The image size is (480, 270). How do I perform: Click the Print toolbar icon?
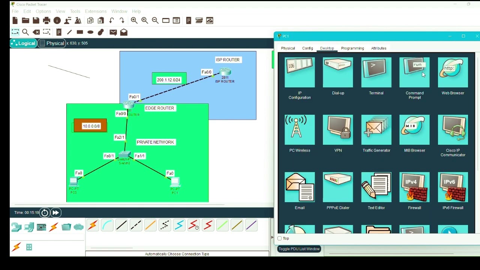point(46,21)
